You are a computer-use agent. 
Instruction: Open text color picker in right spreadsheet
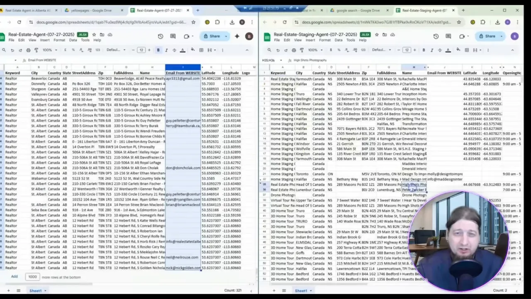448,50
